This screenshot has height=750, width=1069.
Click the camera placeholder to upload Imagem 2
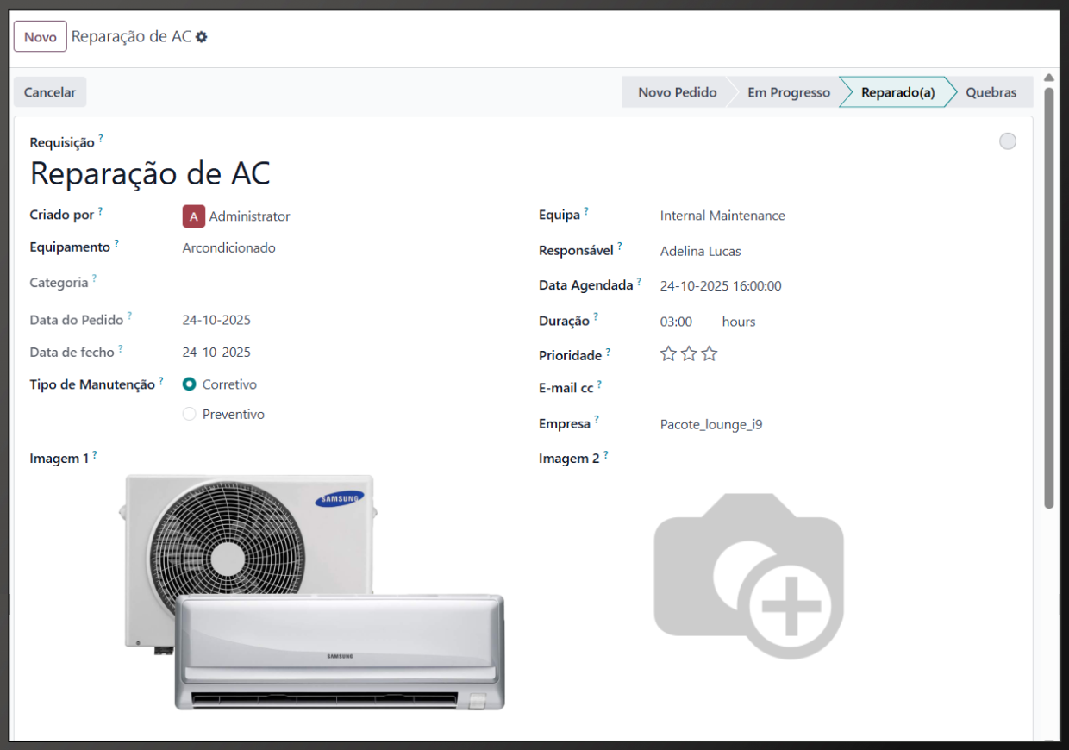click(x=748, y=576)
